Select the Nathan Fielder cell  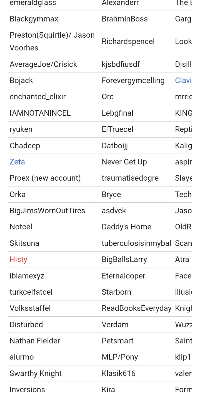54,341
